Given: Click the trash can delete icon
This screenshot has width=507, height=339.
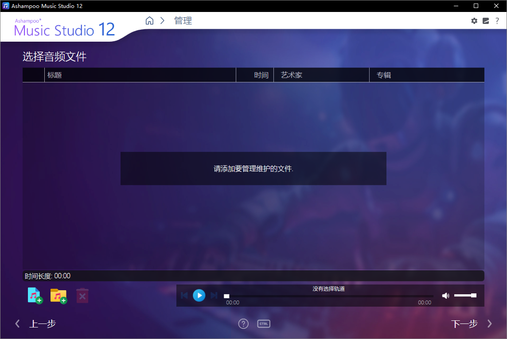Looking at the screenshot, I should pos(82,296).
